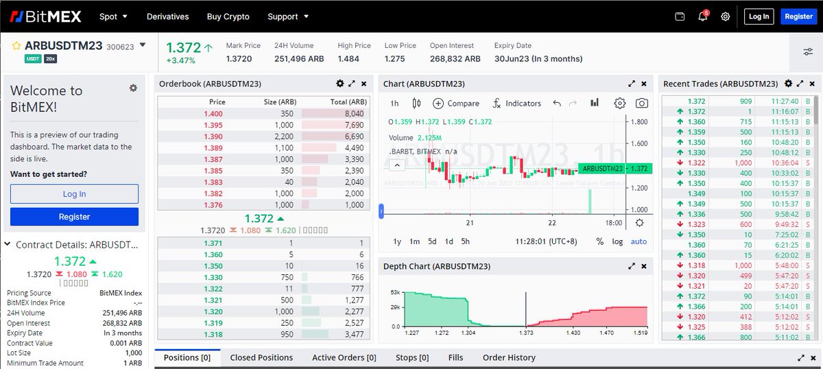Open site settings gear in top bar
Viewport: 823px width, 369px height.
point(726,16)
